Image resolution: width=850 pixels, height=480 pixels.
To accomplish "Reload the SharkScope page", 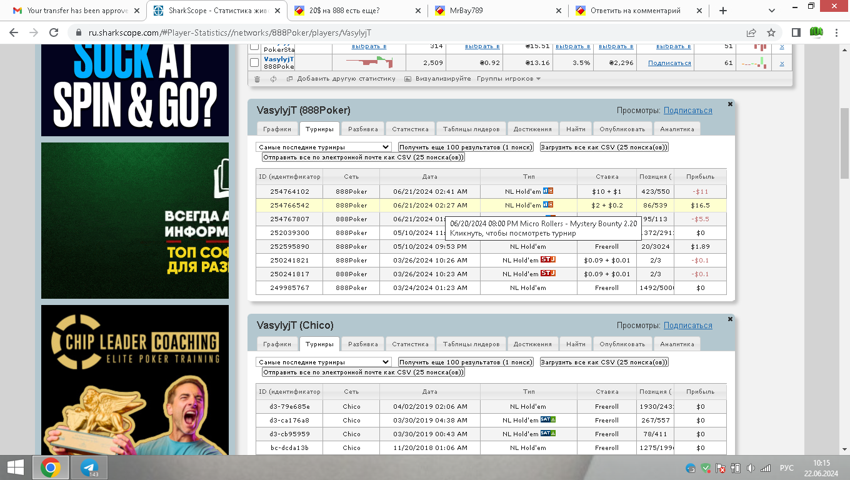I will (54, 32).
